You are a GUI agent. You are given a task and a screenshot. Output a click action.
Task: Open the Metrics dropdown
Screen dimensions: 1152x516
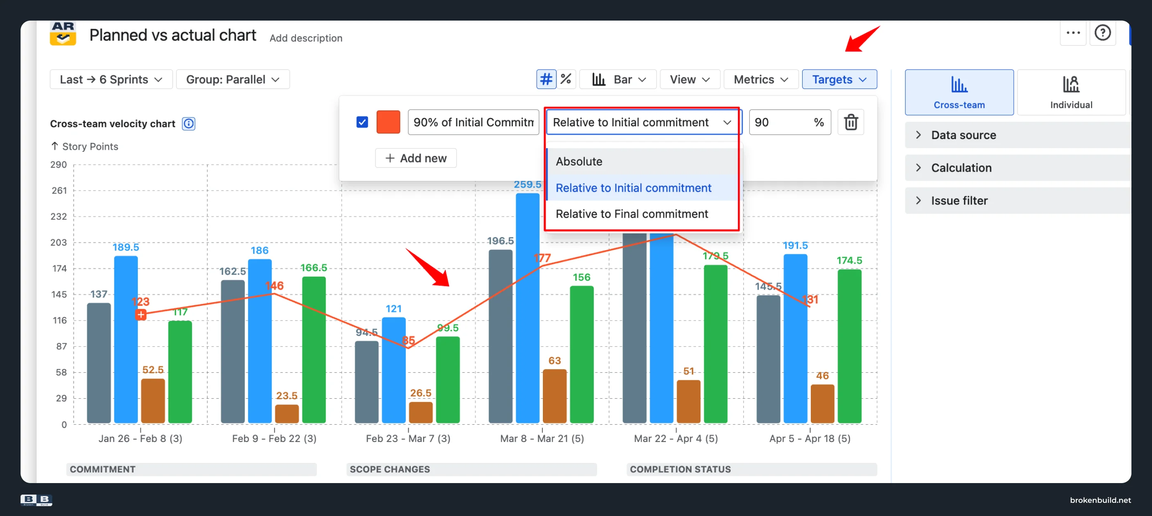761,79
